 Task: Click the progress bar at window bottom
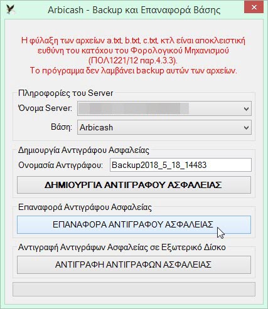click(x=134, y=290)
